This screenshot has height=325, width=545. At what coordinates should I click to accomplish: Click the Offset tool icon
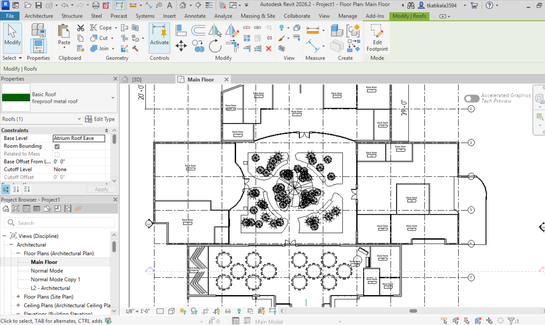[x=198, y=30]
